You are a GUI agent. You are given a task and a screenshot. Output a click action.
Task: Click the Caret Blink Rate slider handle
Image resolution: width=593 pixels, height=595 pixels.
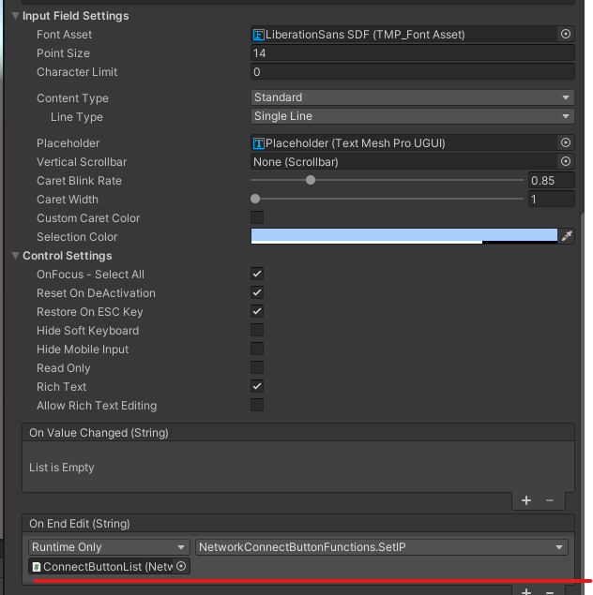[x=311, y=180]
